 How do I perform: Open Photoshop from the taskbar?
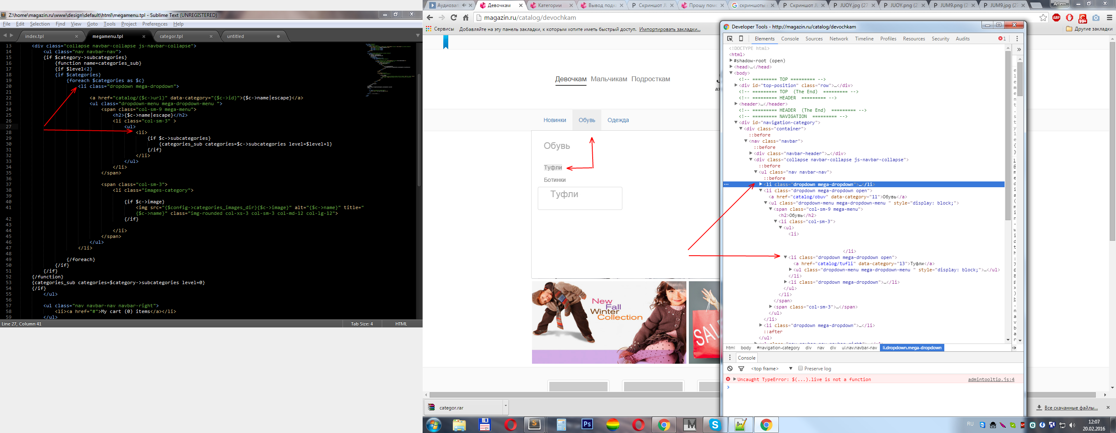[587, 425]
